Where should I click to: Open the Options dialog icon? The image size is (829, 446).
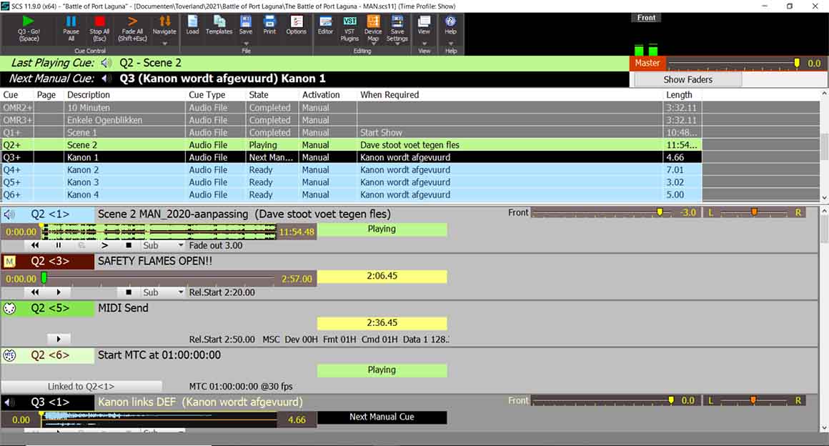[296, 26]
